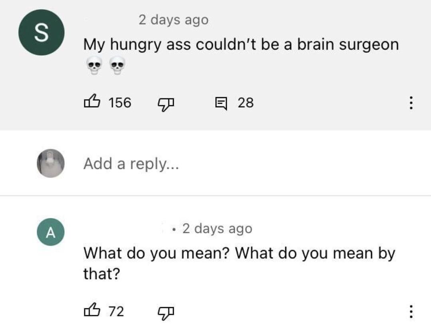
Task: Click the green S profile avatar
Action: [42, 32]
